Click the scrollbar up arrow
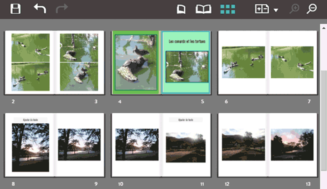The height and width of the screenshot is (189, 327). 324,26
